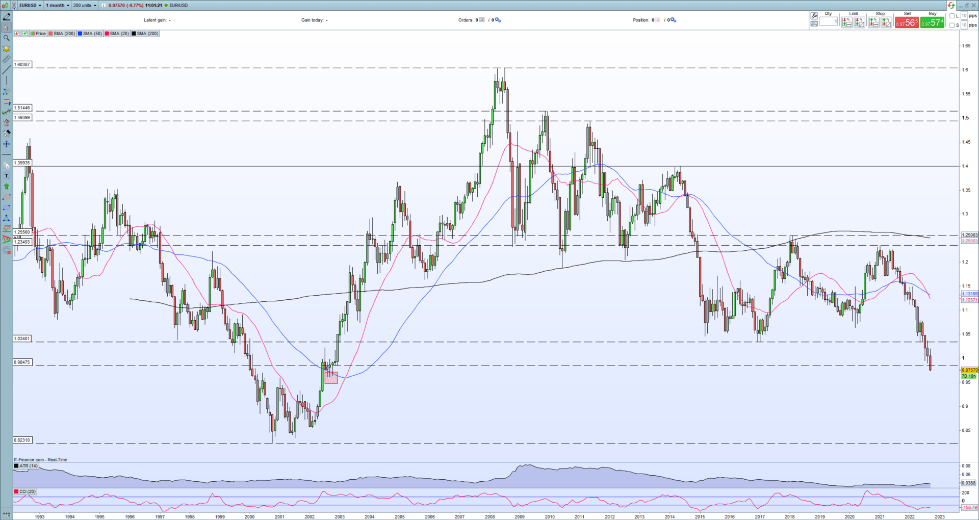Select the ellipse drawing tool
Image resolution: width=979 pixels, height=520 pixels.
click(x=7, y=197)
